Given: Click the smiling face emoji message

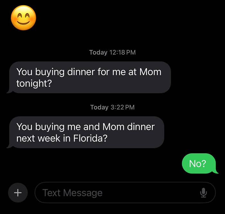Looking at the screenshot, I should tap(23, 18).
